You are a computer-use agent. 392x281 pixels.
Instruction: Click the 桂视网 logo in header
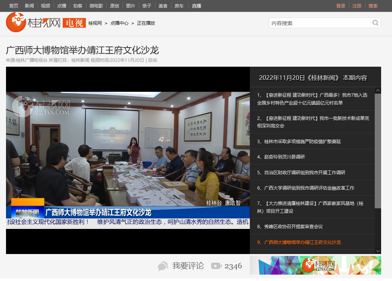33,22
